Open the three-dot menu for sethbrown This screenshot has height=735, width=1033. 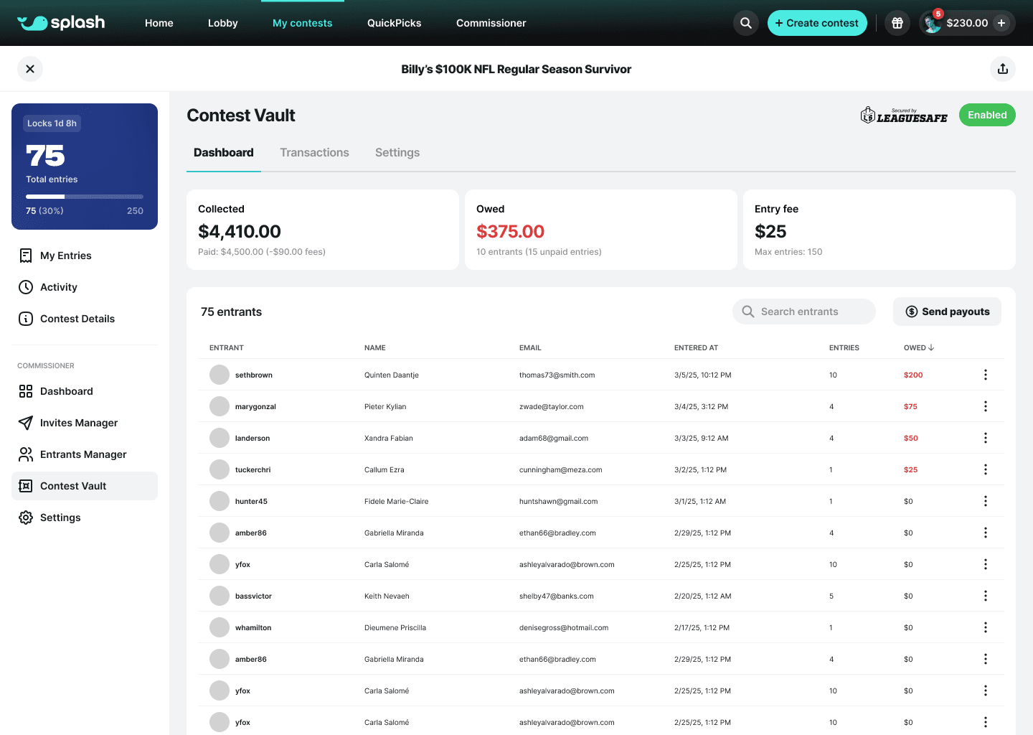[986, 375]
